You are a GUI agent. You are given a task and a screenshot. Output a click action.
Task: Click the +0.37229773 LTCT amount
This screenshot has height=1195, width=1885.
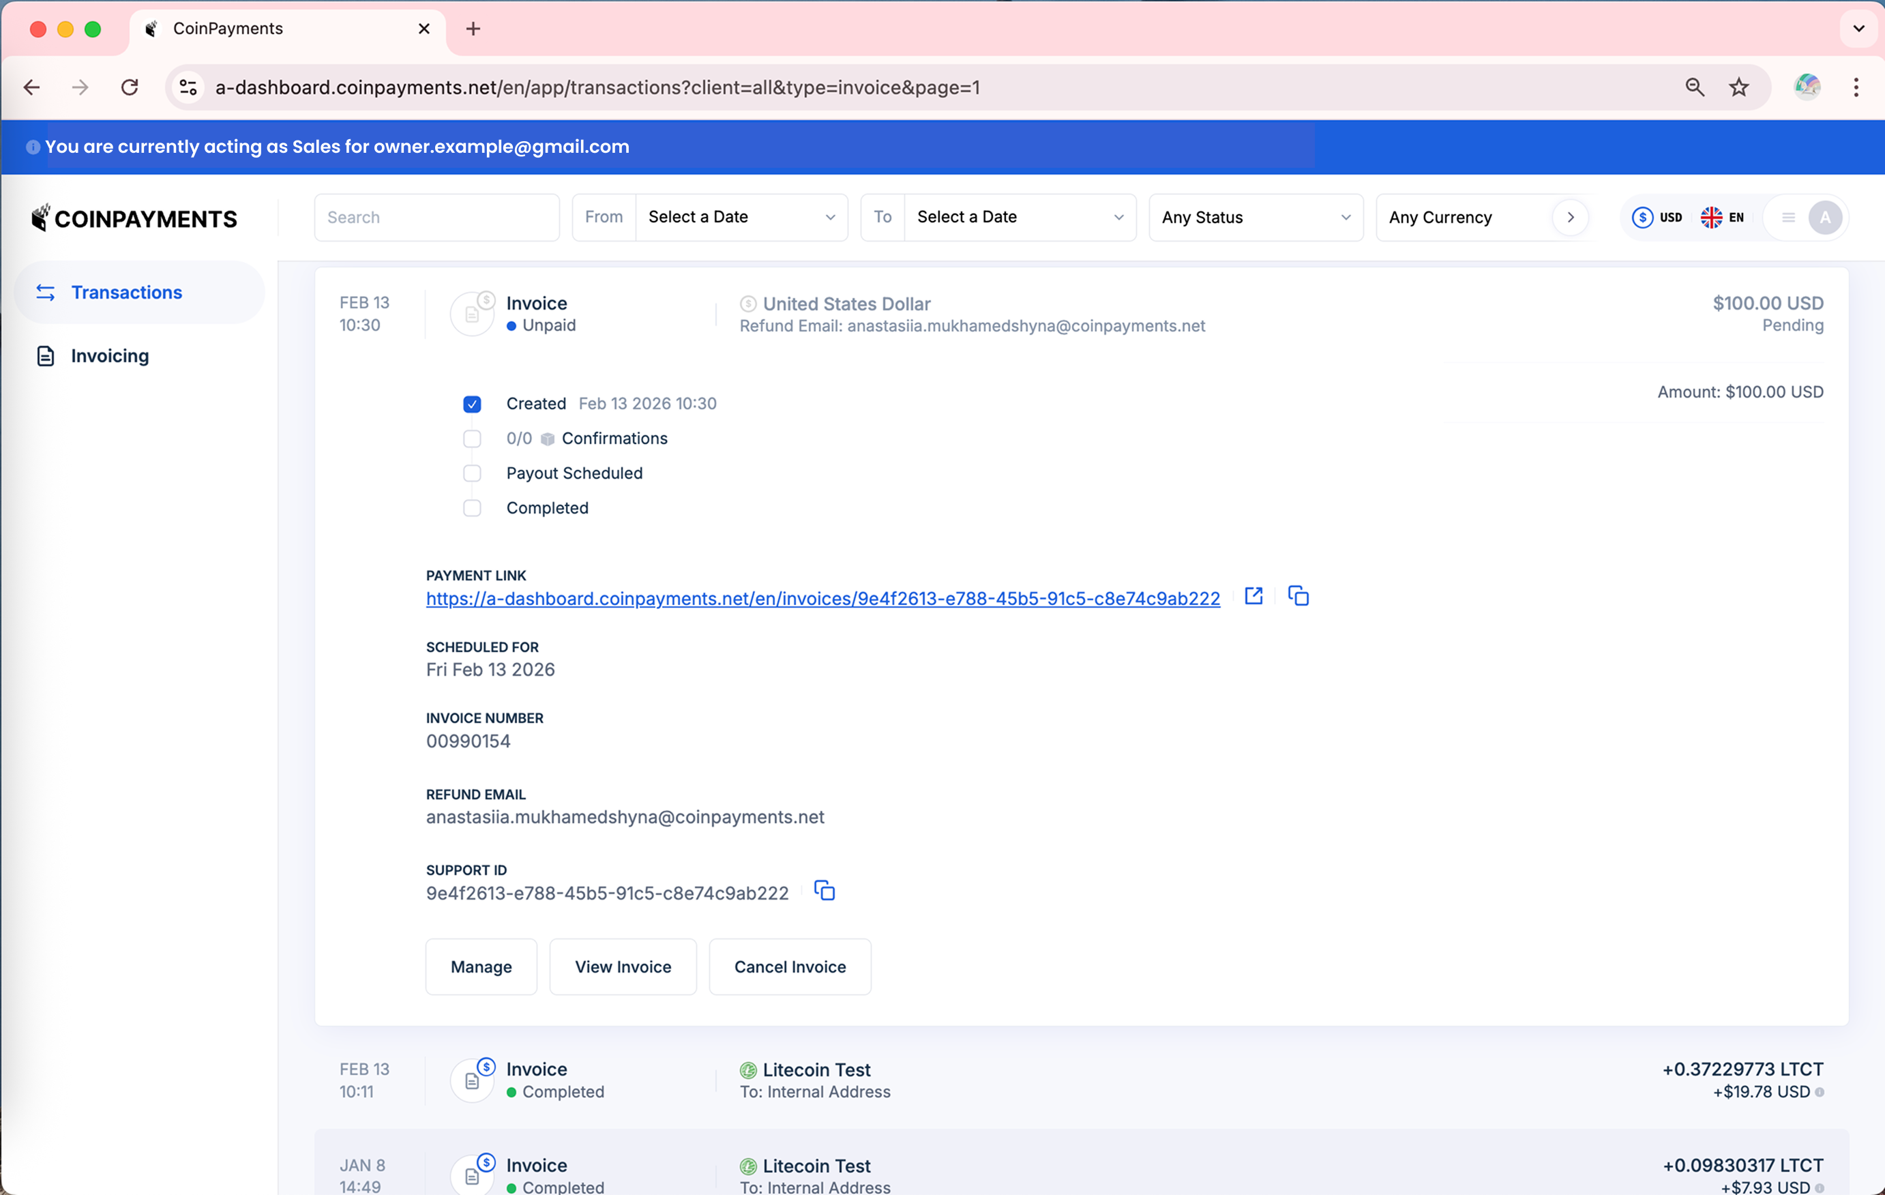click(1742, 1069)
